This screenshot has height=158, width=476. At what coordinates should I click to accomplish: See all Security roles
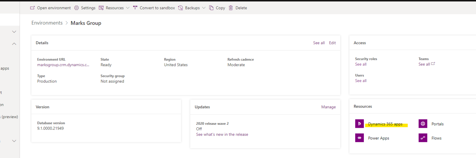tap(361, 64)
